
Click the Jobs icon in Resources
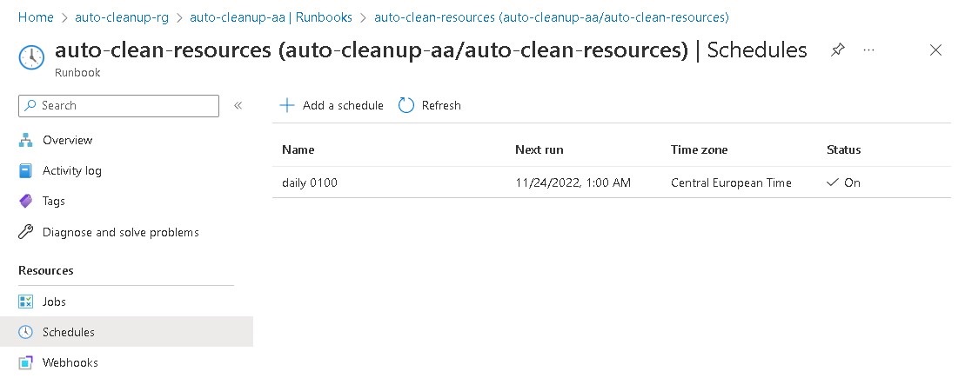(x=25, y=302)
